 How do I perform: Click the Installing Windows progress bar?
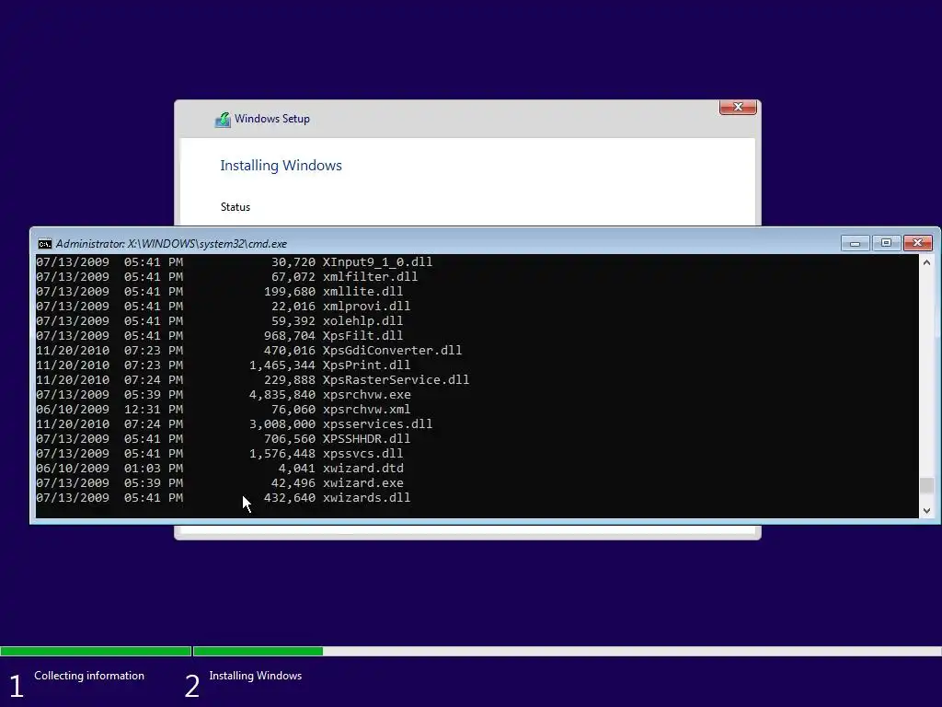click(567, 651)
